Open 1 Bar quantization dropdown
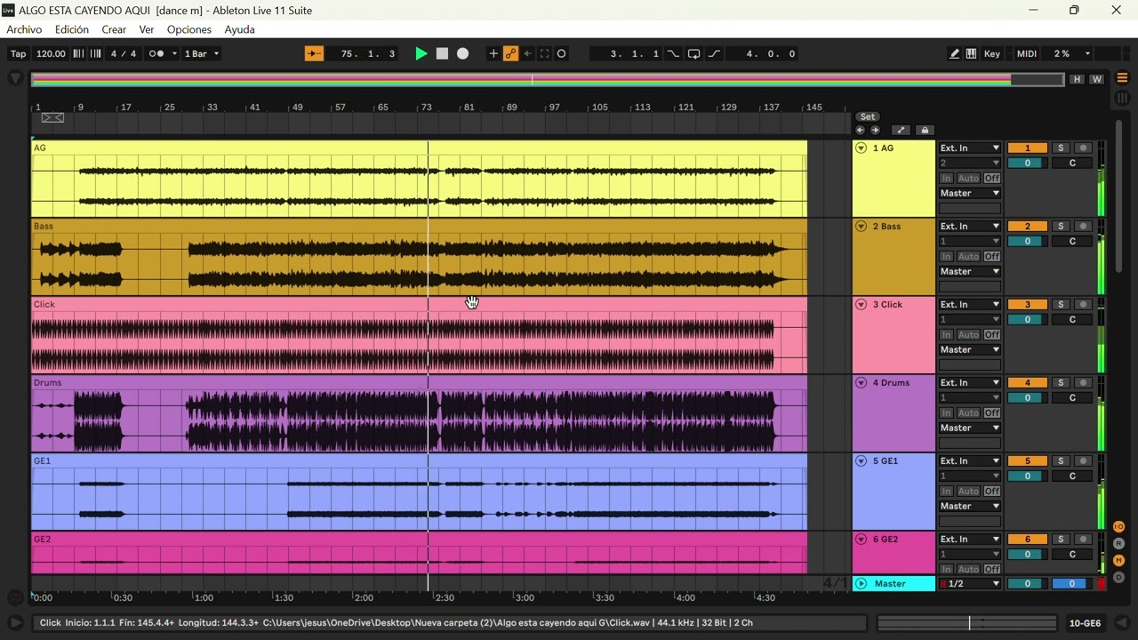This screenshot has height=640, width=1138. 202,54
